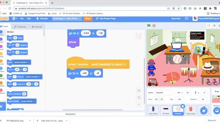The height and width of the screenshot is (124, 220).
Task: Open the Backpack panel
Action: tap(70, 114)
